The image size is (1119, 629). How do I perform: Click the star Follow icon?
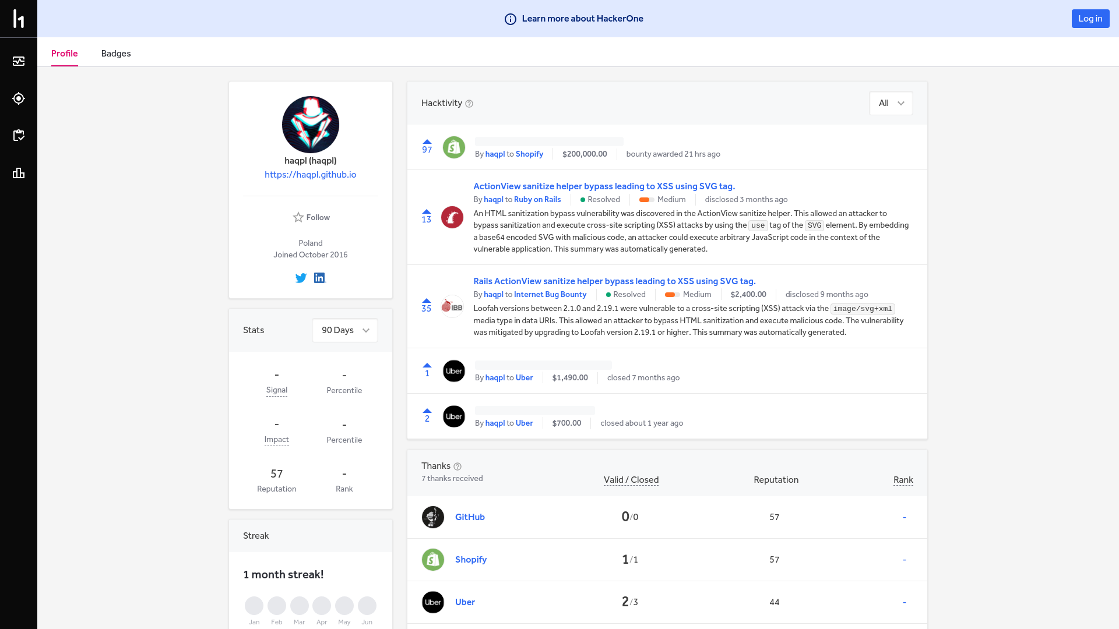[298, 217]
